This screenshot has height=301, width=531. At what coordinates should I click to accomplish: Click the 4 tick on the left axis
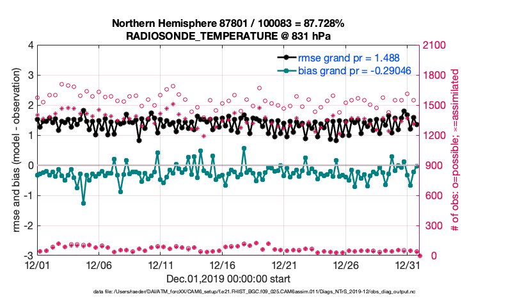pyautogui.click(x=30, y=45)
